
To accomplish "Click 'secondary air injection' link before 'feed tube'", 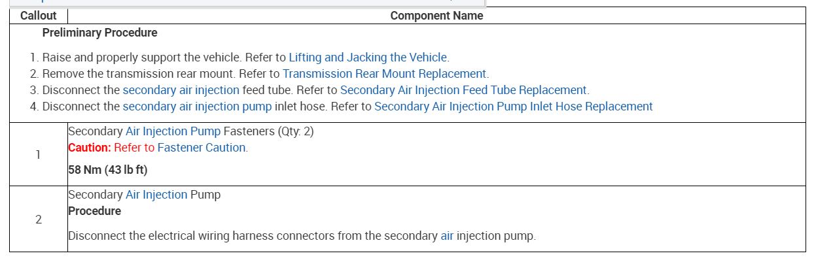I will (181, 90).
